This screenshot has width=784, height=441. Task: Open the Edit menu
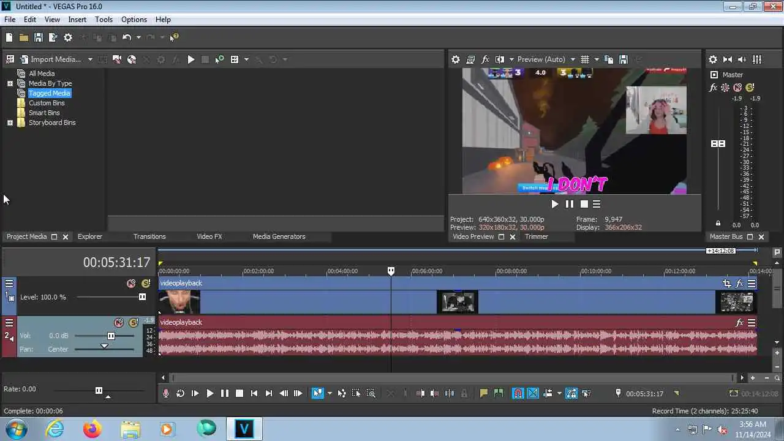(x=30, y=20)
